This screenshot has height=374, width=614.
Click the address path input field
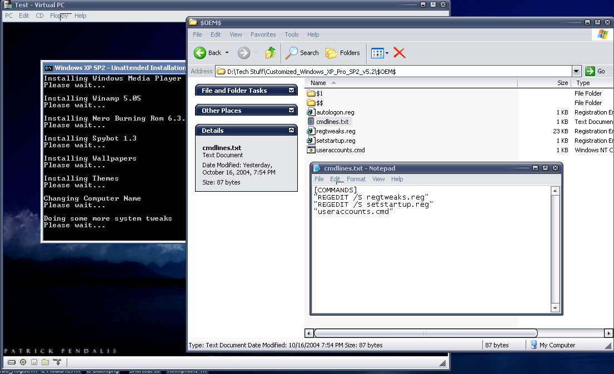(x=393, y=71)
